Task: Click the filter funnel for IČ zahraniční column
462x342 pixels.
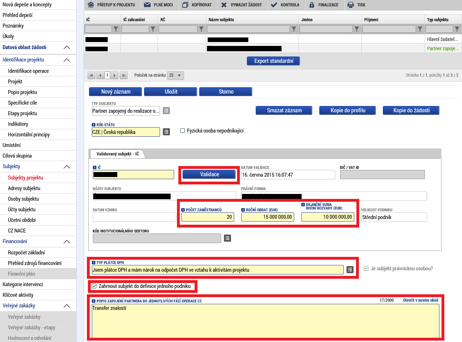Action: click(153, 29)
